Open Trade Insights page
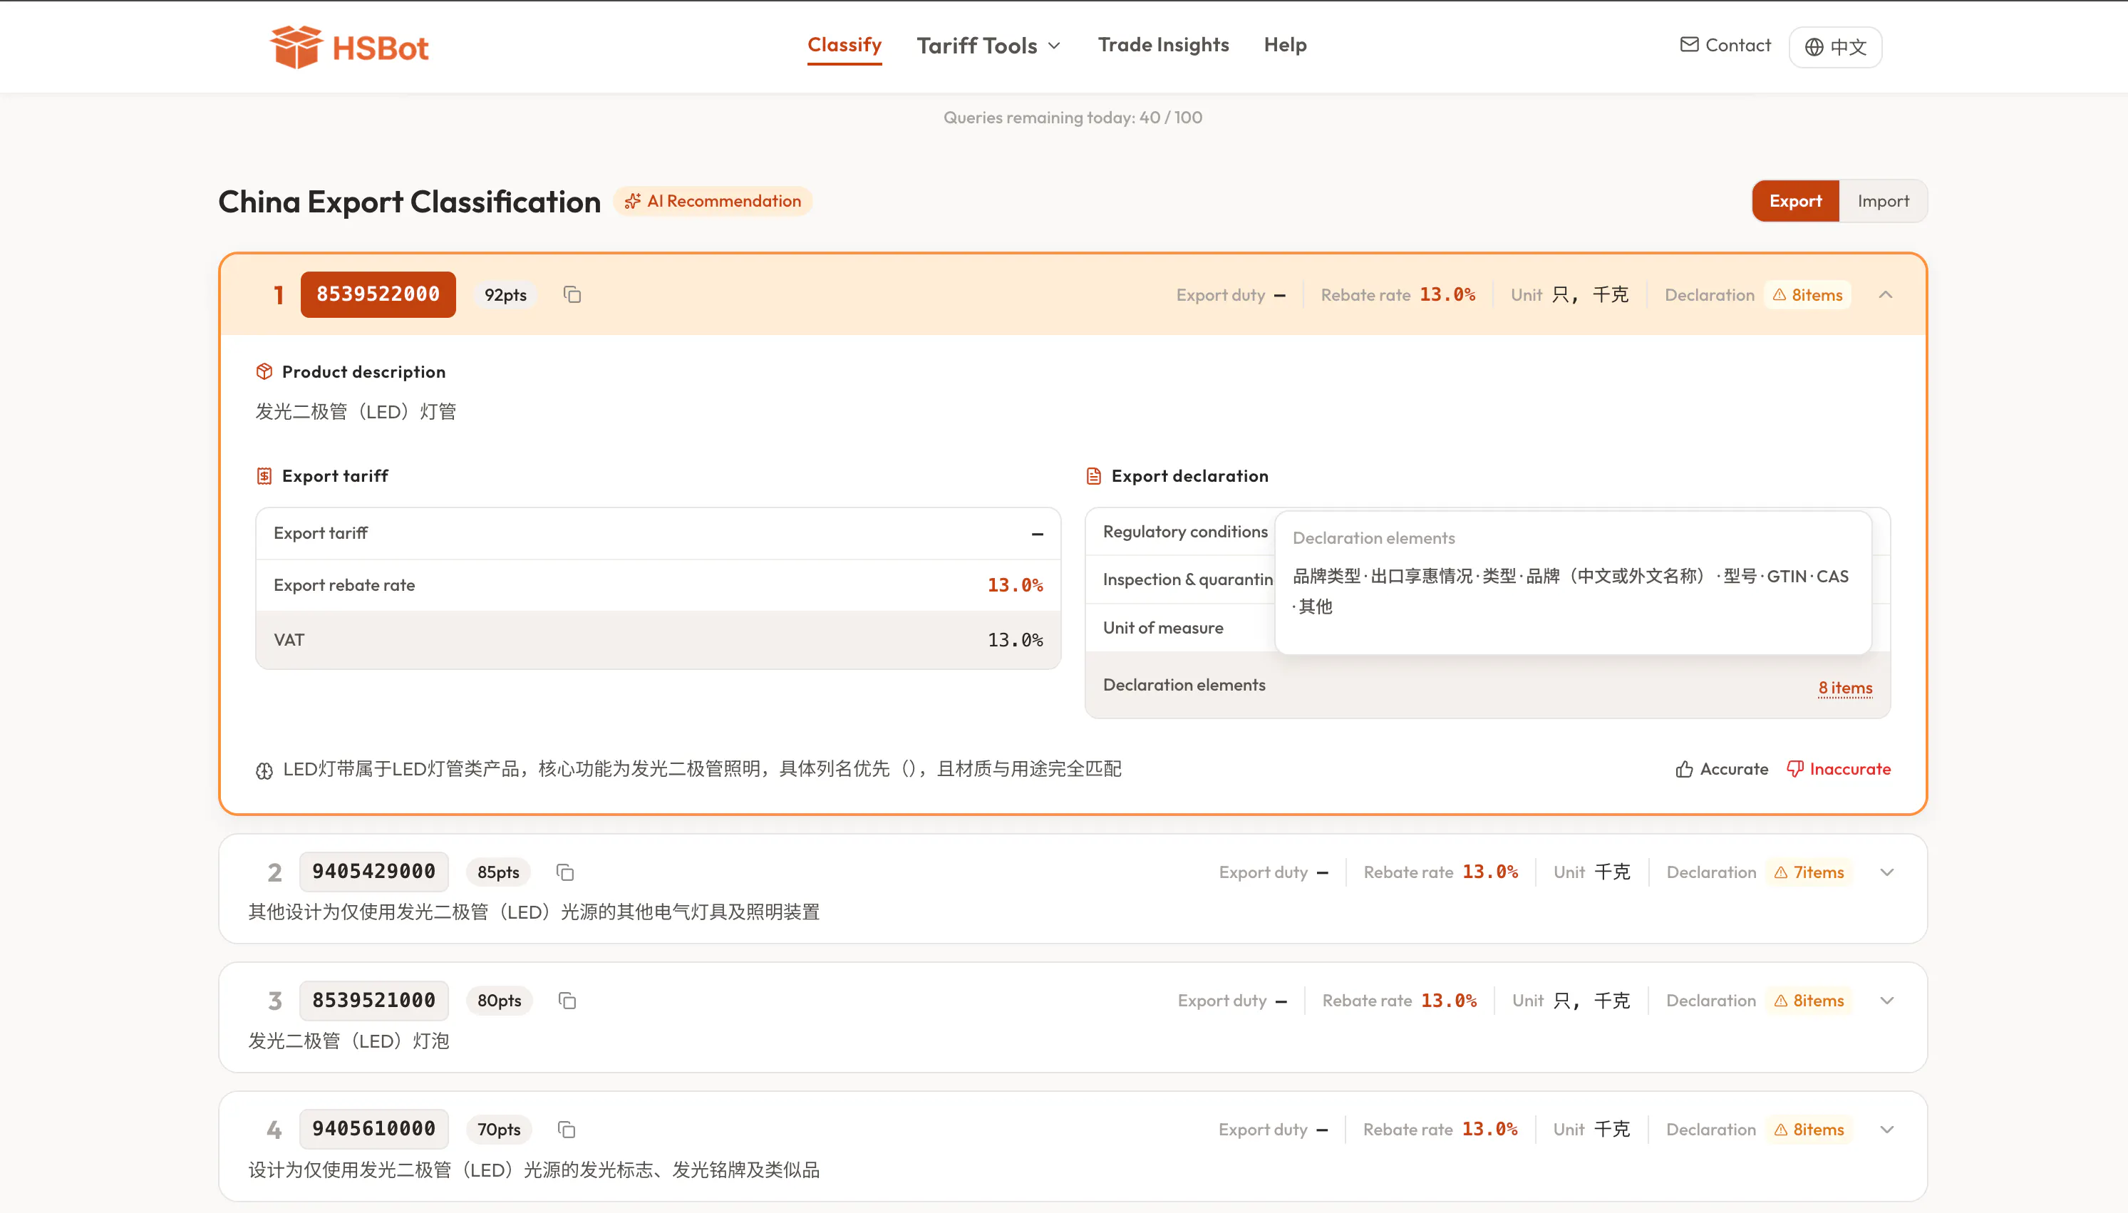This screenshot has height=1213, width=2128. click(1164, 45)
